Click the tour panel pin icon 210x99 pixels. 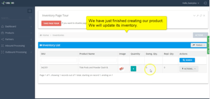(198, 15)
